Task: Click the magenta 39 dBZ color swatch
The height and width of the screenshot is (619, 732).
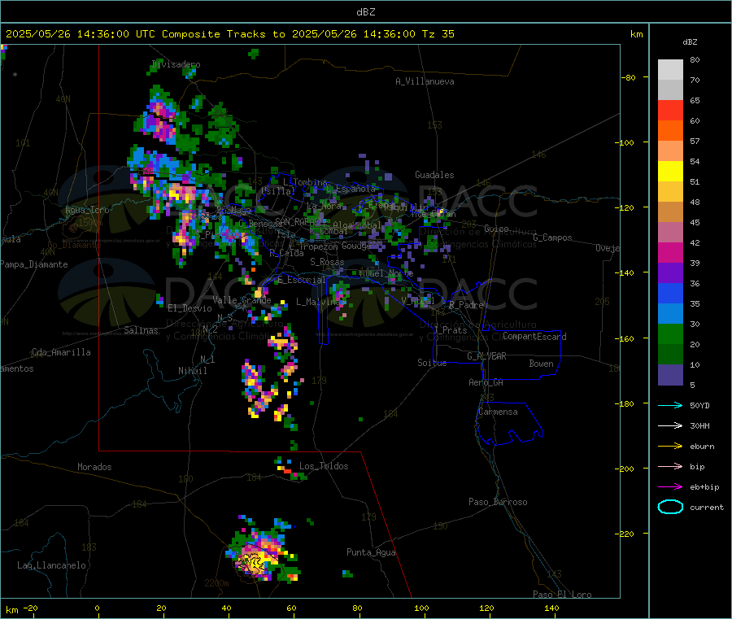Action: coord(670,252)
